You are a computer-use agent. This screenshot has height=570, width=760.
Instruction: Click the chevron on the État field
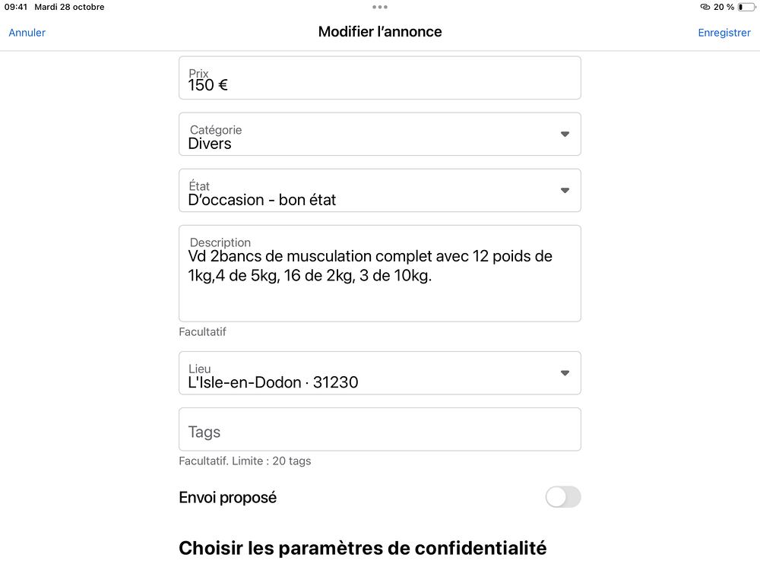[x=565, y=190]
